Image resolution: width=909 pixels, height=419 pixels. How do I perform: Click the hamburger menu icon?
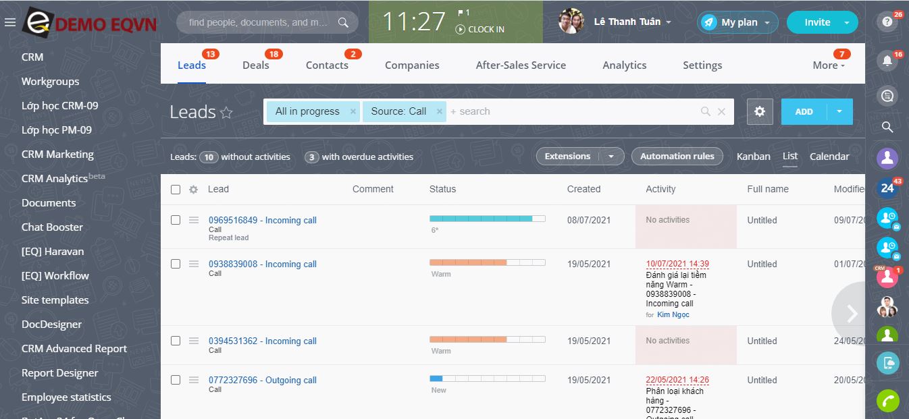[9, 22]
